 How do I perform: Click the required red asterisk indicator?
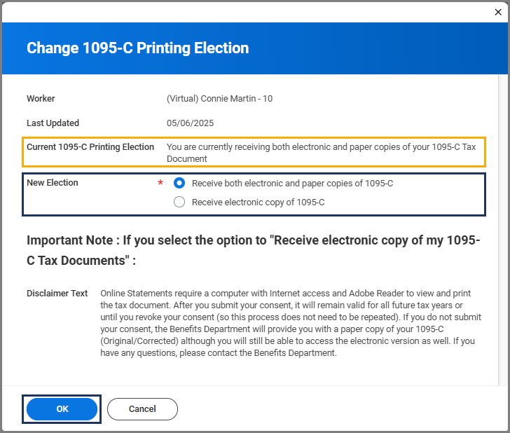coord(160,184)
